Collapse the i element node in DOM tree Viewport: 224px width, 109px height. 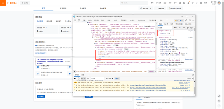tap(97, 51)
